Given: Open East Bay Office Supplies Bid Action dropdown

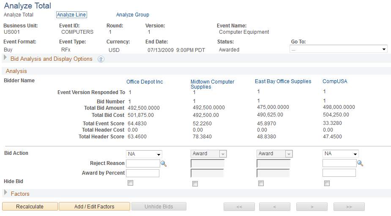Looking at the screenshot, I should pos(274,154).
